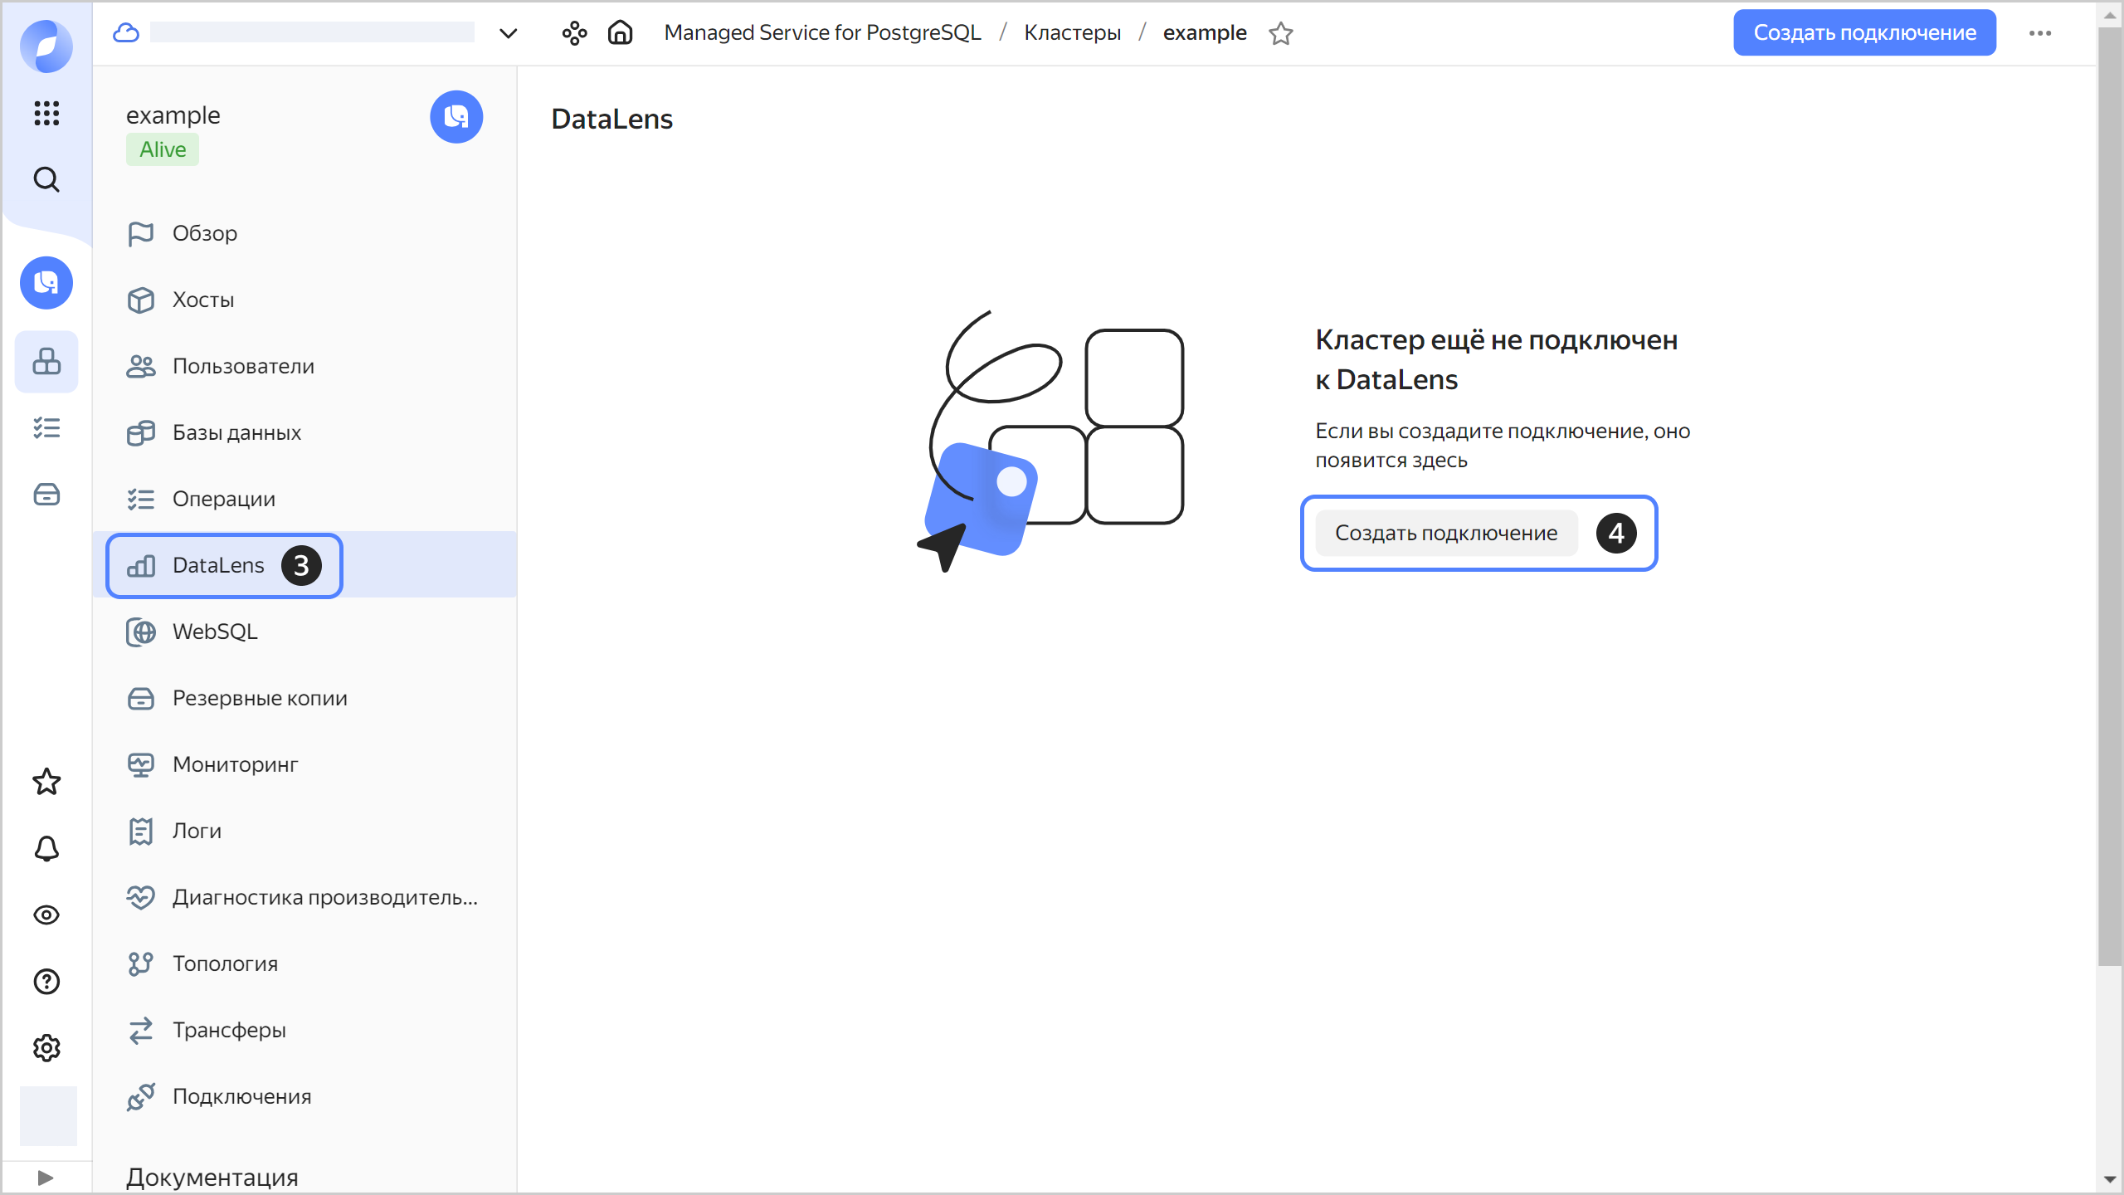
Task: Click the help question mark icon
Action: click(46, 982)
